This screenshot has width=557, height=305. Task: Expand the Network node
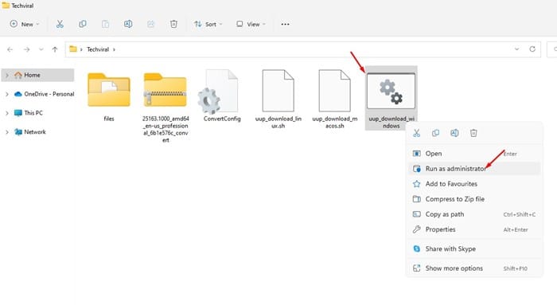tap(7, 132)
